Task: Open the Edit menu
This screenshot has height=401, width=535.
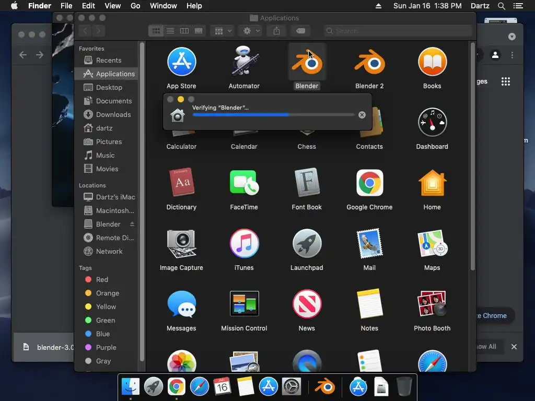Action: 88,6
